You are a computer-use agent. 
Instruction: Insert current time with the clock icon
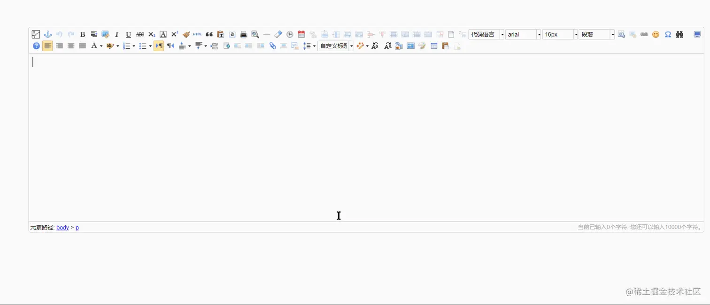click(290, 34)
